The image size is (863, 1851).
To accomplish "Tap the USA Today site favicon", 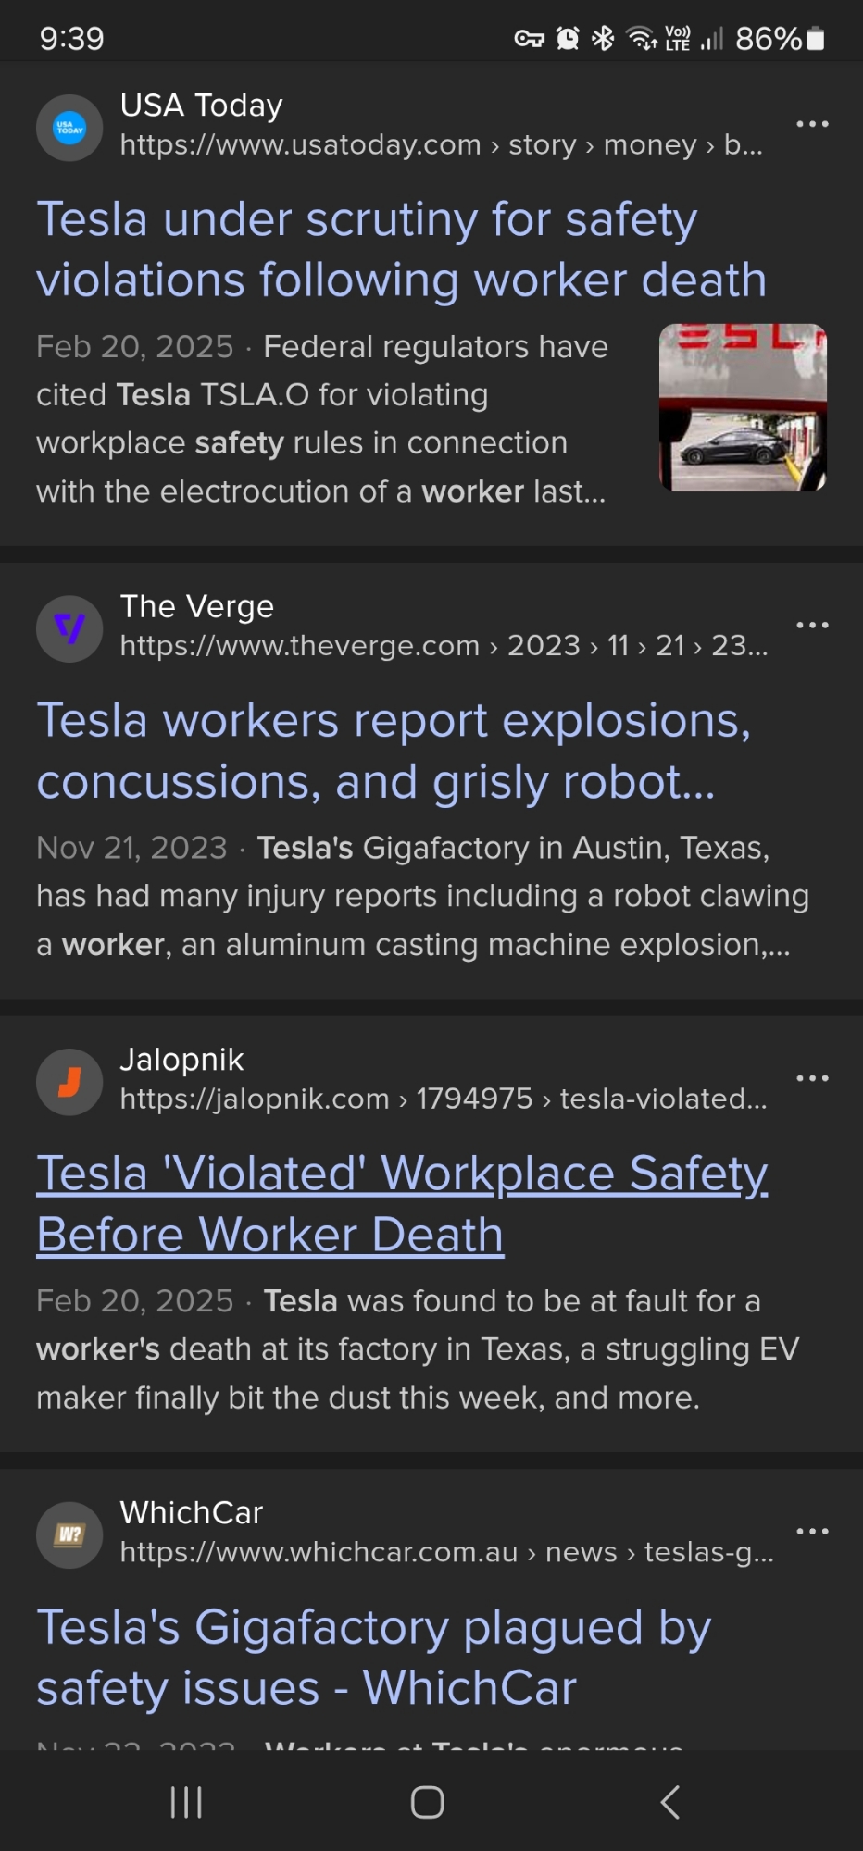I will pyautogui.click(x=69, y=128).
